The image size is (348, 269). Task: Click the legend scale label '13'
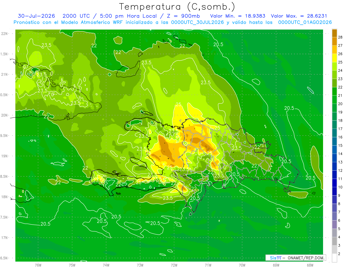click(x=340, y=162)
